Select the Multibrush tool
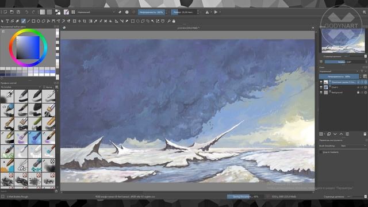The image size is (368, 207). tap(68, 21)
